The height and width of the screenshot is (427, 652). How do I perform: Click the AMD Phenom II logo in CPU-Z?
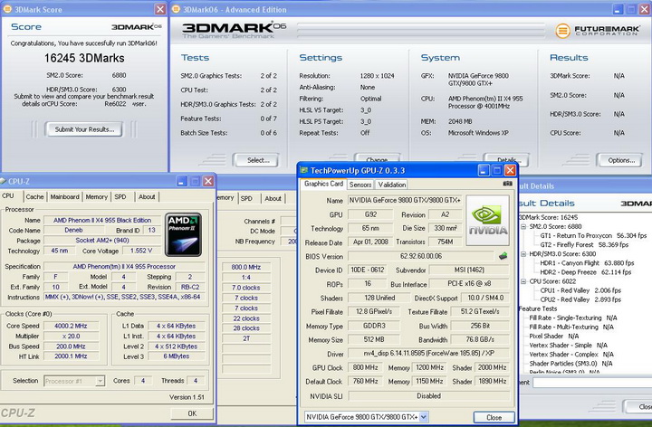pos(183,234)
